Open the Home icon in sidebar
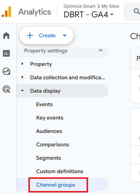This screenshot has width=140, height=194. pos(6,36)
